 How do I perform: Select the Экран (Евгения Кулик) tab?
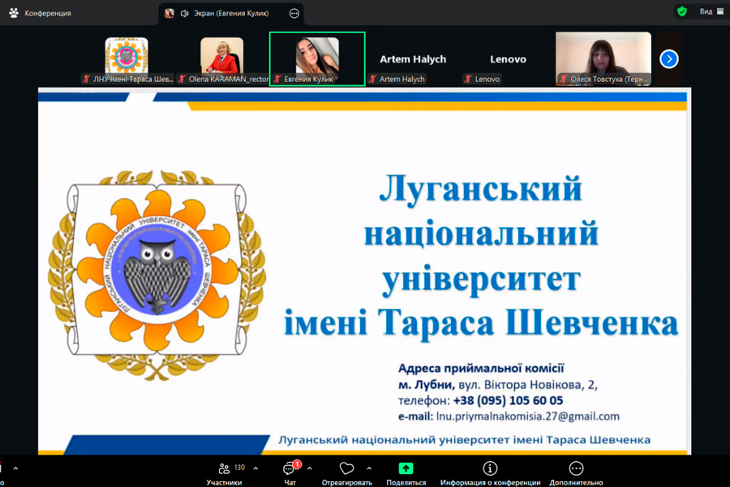tap(231, 14)
